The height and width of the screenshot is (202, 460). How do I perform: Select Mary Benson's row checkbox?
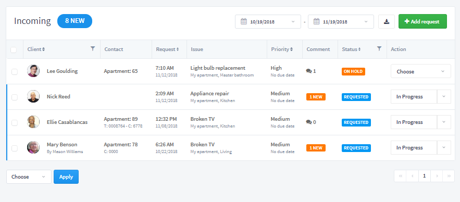pyautogui.click(x=15, y=148)
